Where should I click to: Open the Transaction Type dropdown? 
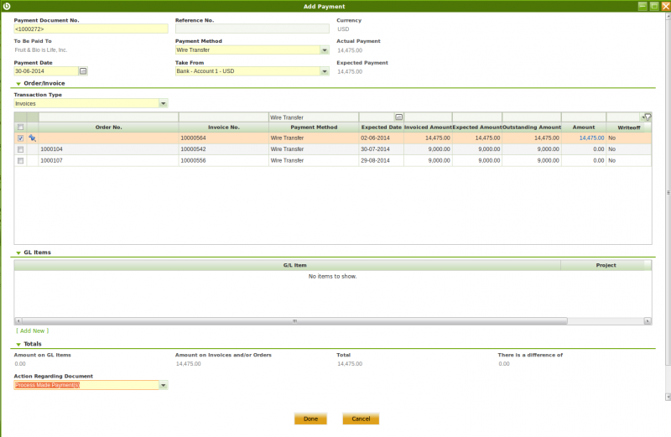pos(164,103)
